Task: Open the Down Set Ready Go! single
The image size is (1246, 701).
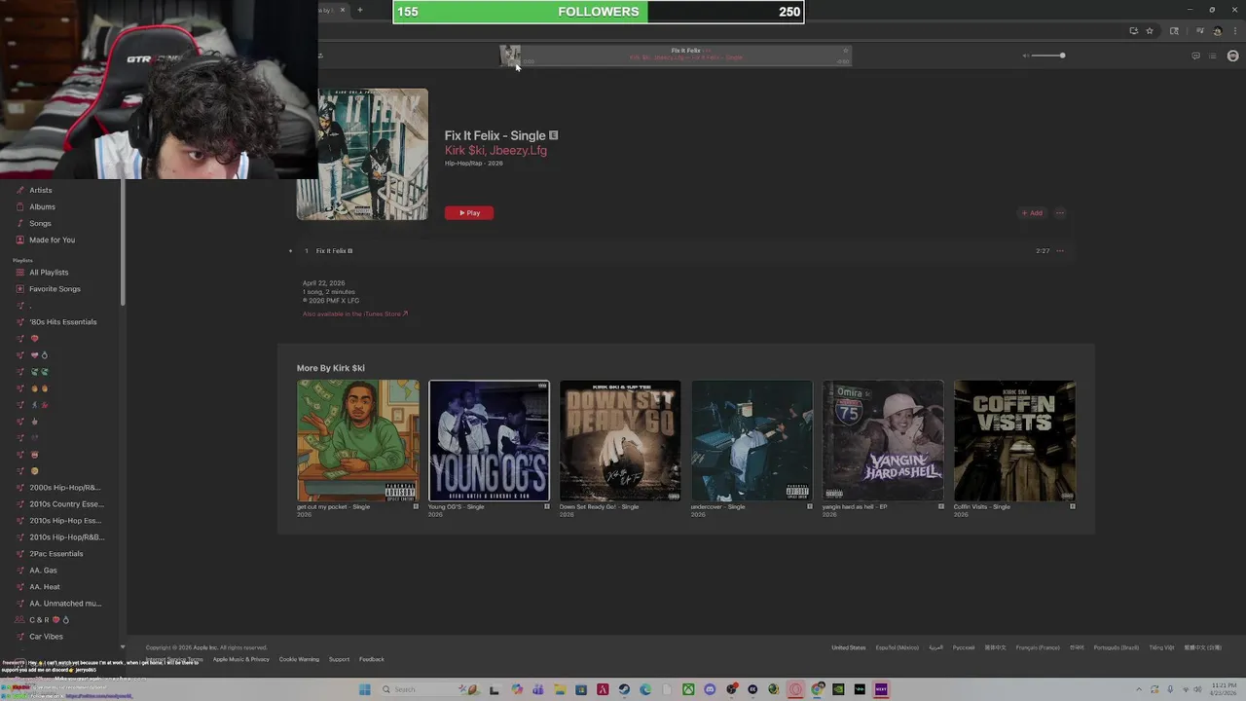Action: click(620, 441)
